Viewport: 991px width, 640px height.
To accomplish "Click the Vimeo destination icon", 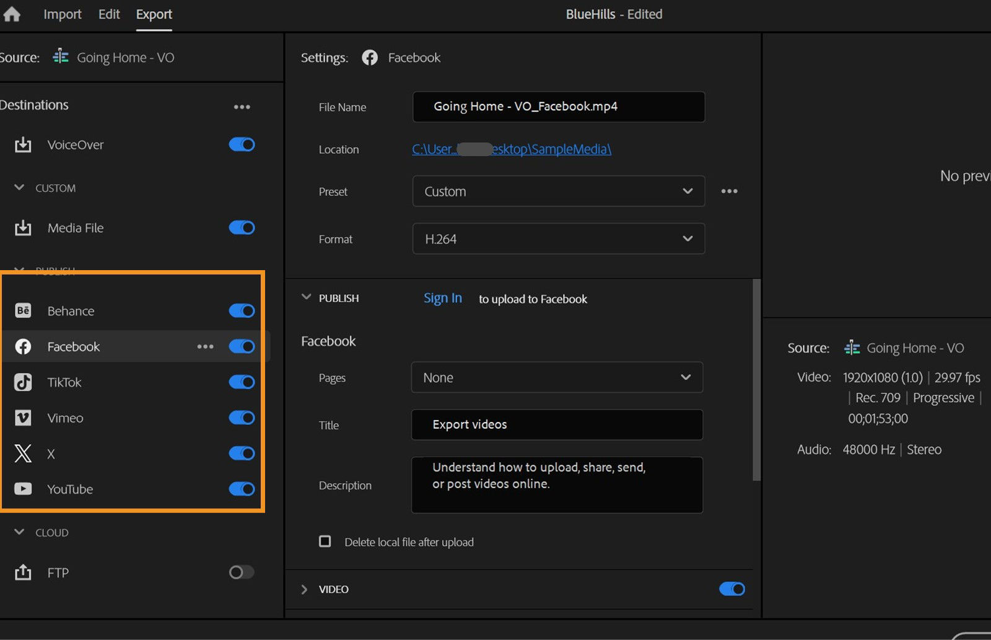I will tap(22, 418).
